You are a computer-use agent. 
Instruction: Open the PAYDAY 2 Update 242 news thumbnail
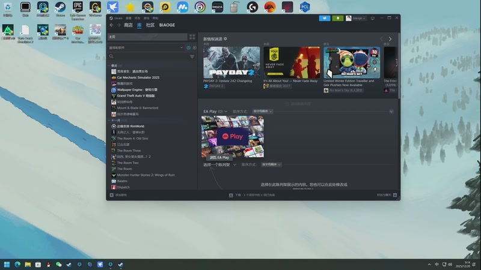point(231,62)
